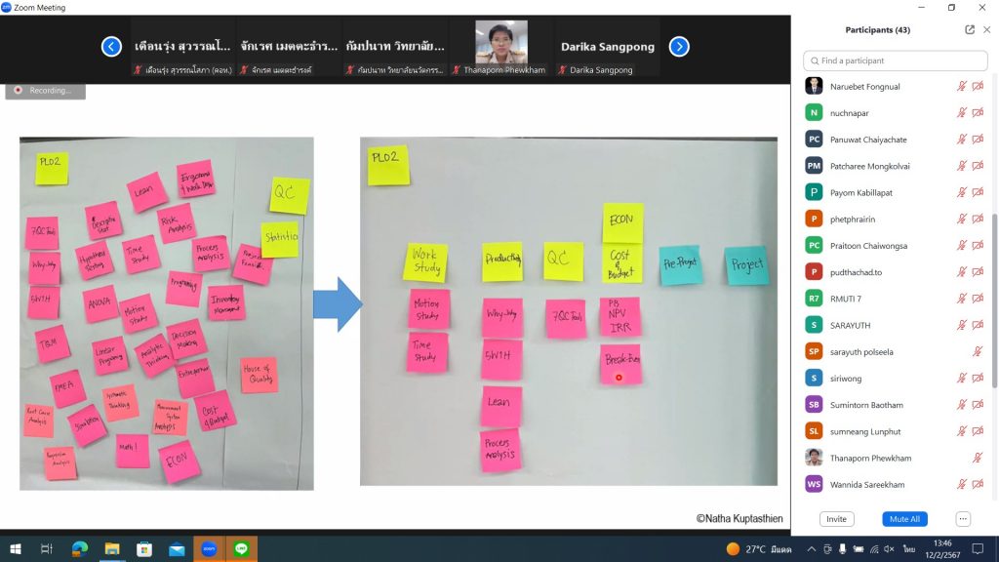Click the Invite button
The height and width of the screenshot is (562, 999).
tap(836, 519)
